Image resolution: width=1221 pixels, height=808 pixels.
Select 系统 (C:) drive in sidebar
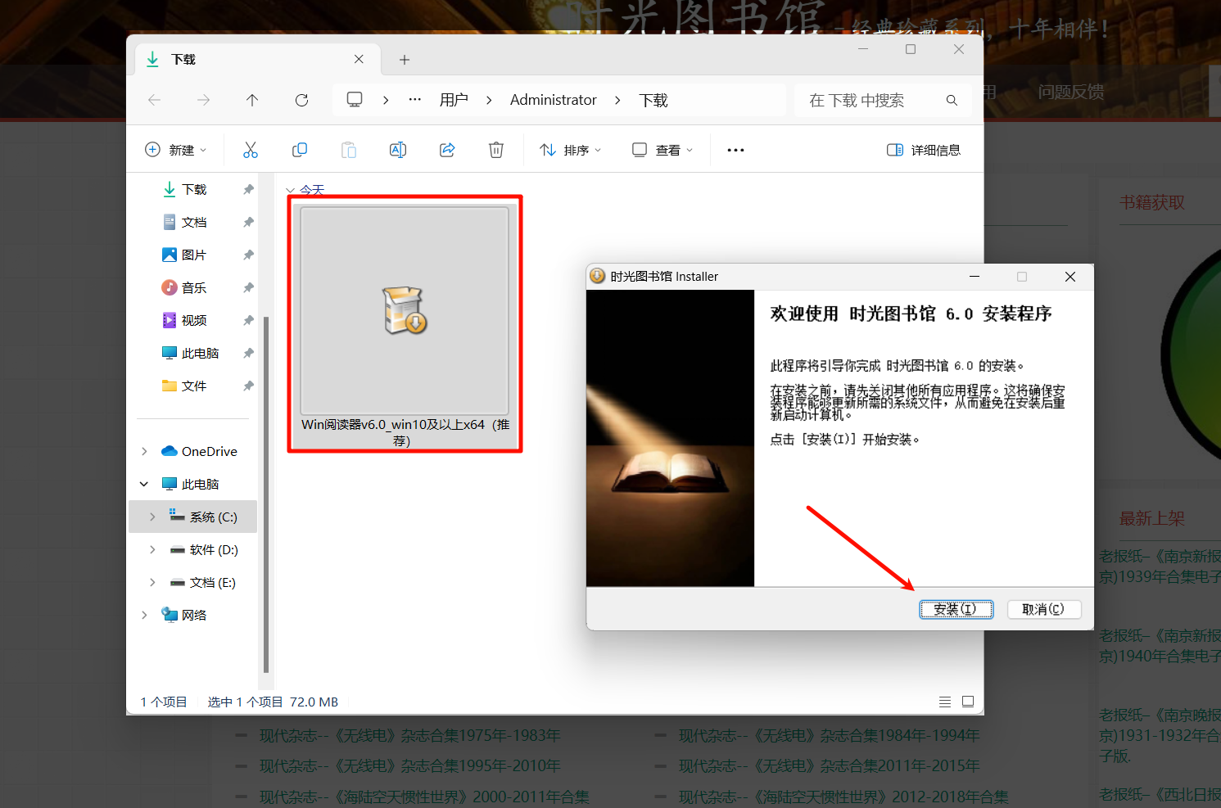pyautogui.click(x=213, y=517)
